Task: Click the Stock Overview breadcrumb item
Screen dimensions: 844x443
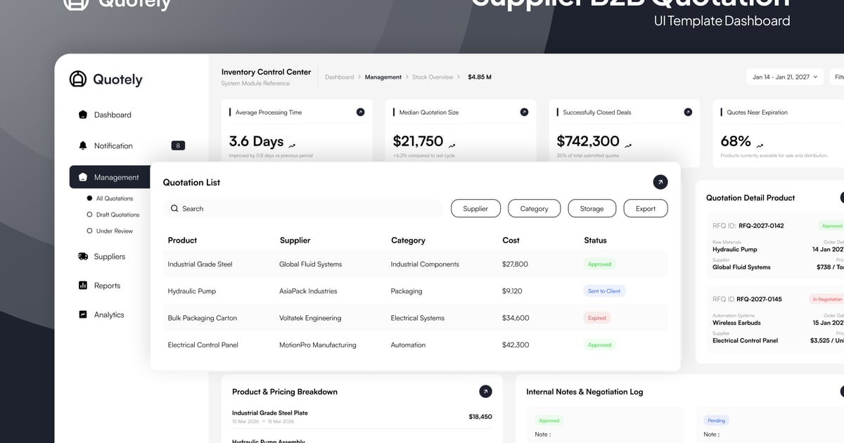Action: pyautogui.click(x=434, y=77)
